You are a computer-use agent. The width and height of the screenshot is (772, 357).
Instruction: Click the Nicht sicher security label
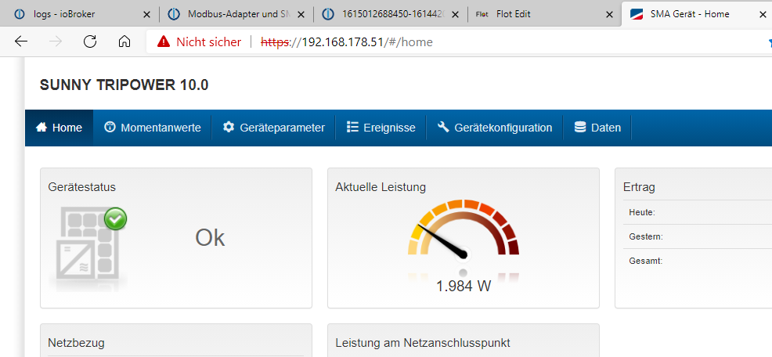[209, 42]
